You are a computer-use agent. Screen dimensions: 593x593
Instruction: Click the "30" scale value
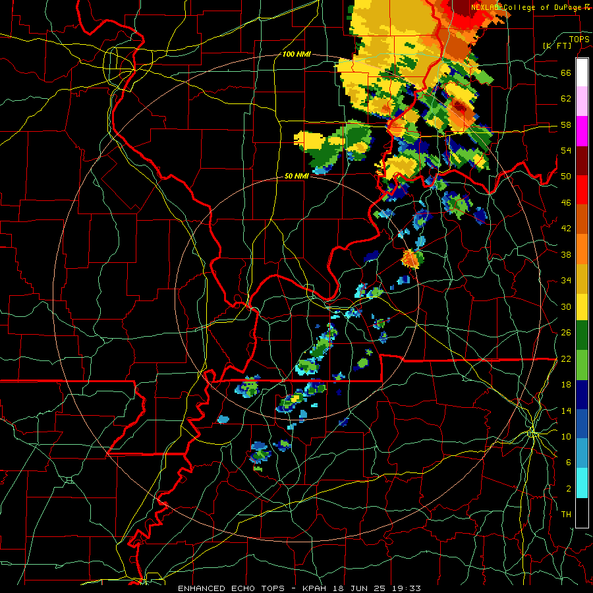click(x=566, y=306)
